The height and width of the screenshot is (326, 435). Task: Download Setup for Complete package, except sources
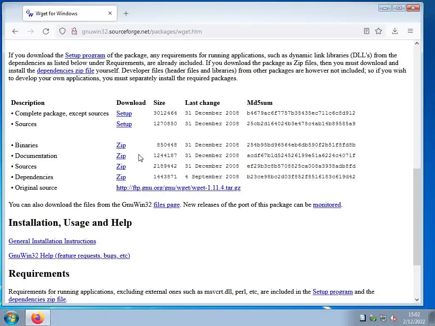124,113
